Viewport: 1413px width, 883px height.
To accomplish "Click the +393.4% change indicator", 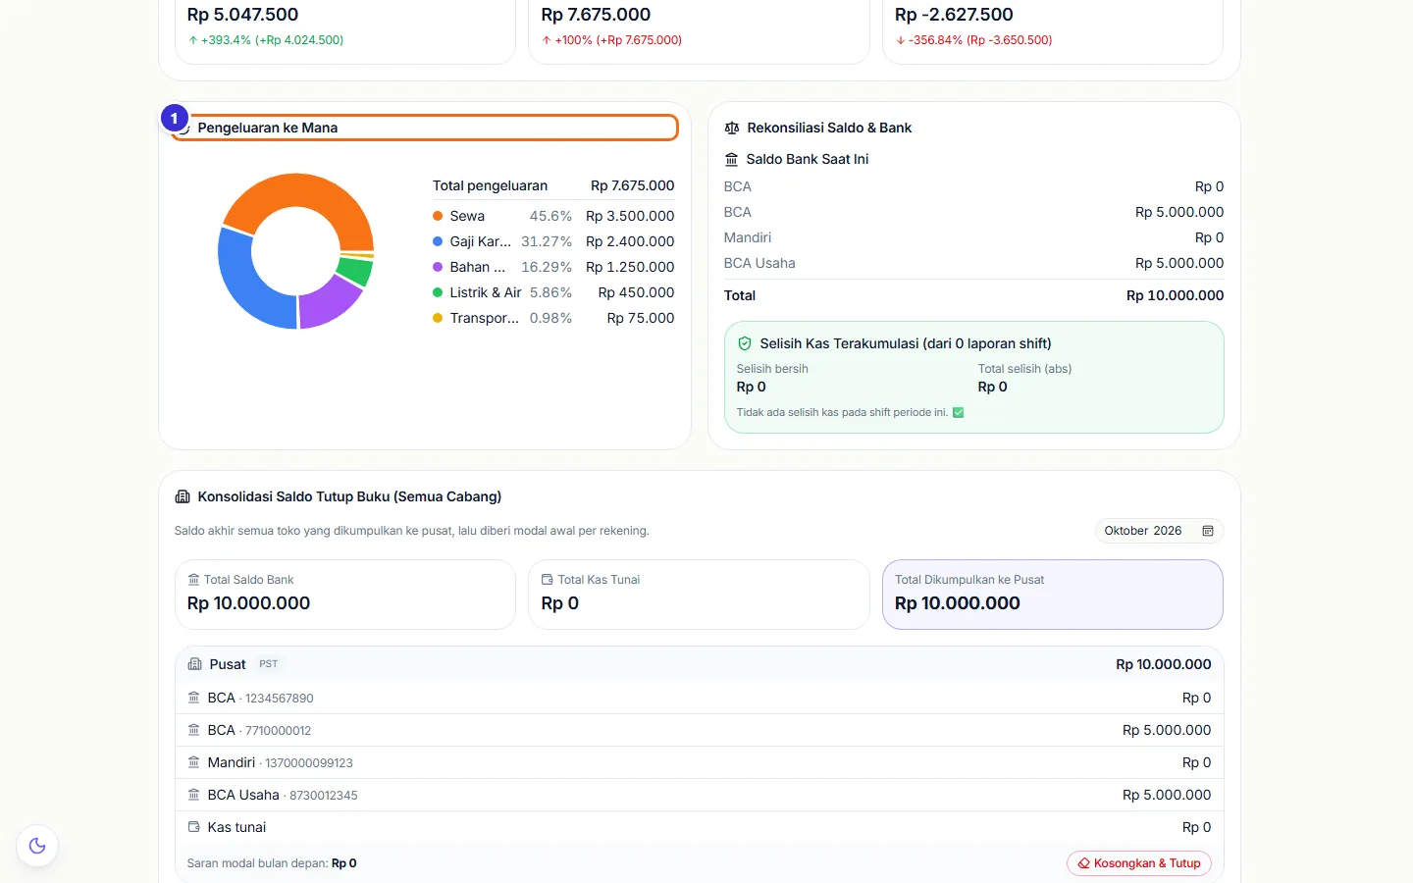I will click(x=266, y=40).
